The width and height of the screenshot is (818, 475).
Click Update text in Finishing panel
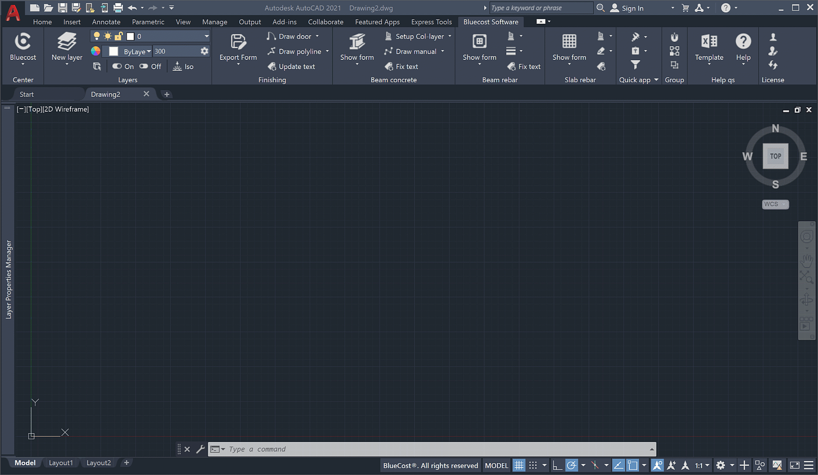coord(291,66)
